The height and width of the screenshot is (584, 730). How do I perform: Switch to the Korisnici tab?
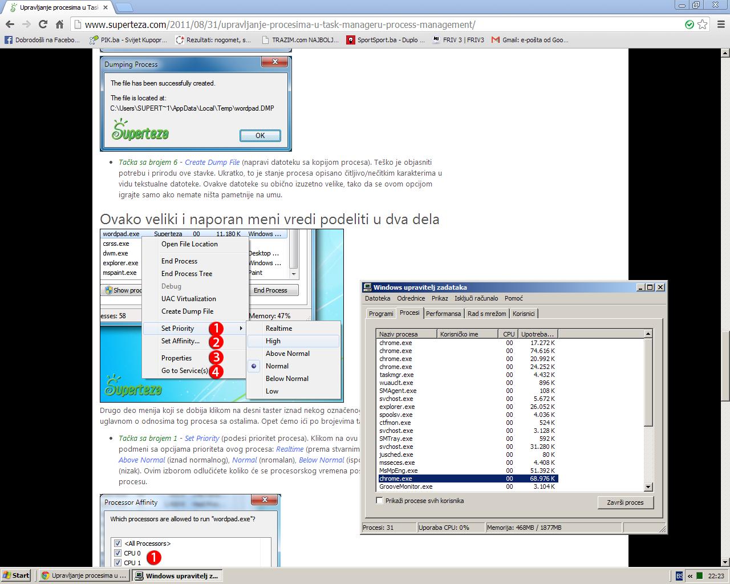[x=524, y=314]
